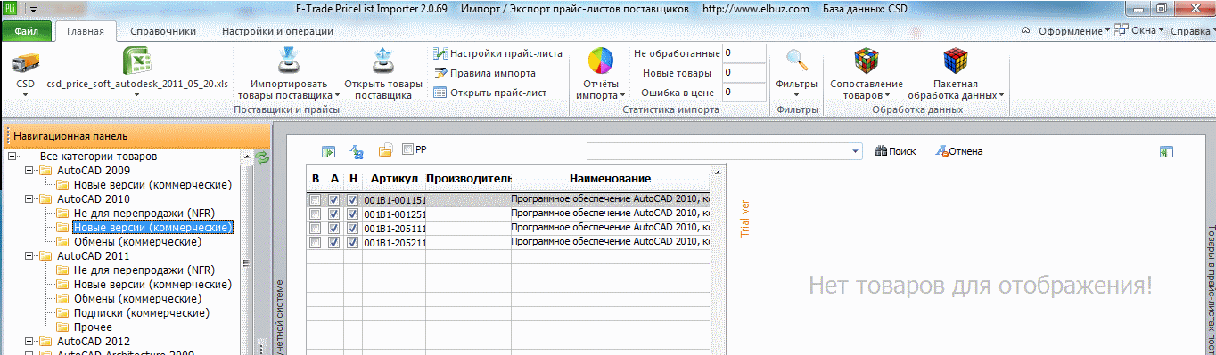The height and width of the screenshot is (355, 1216).
Task: Collapse the AutoCAD 2009 tree node
Action: 29,171
